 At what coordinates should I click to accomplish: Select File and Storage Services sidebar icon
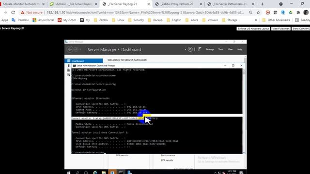pos(69,74)
